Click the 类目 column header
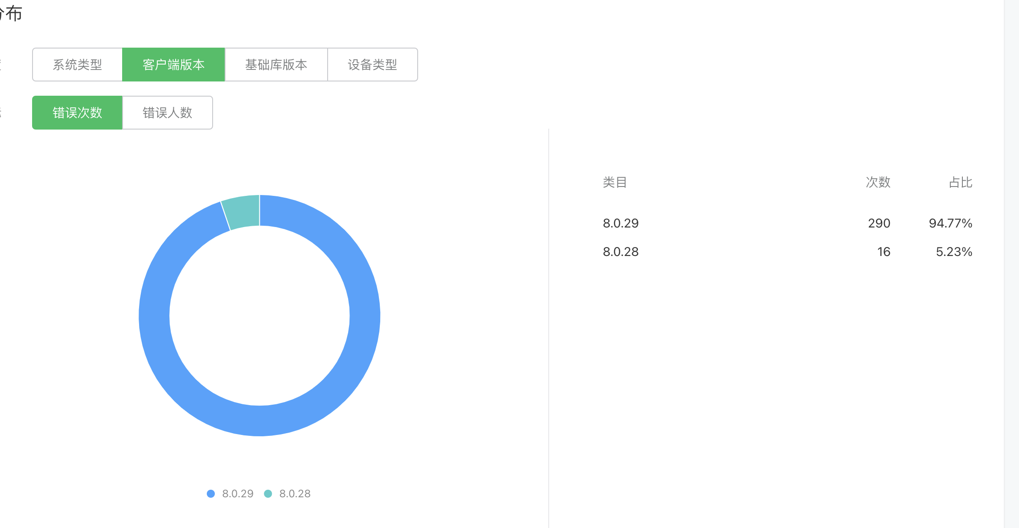Image resolution: width=1019 pixels, height=528 pixels. pos(615,182)
